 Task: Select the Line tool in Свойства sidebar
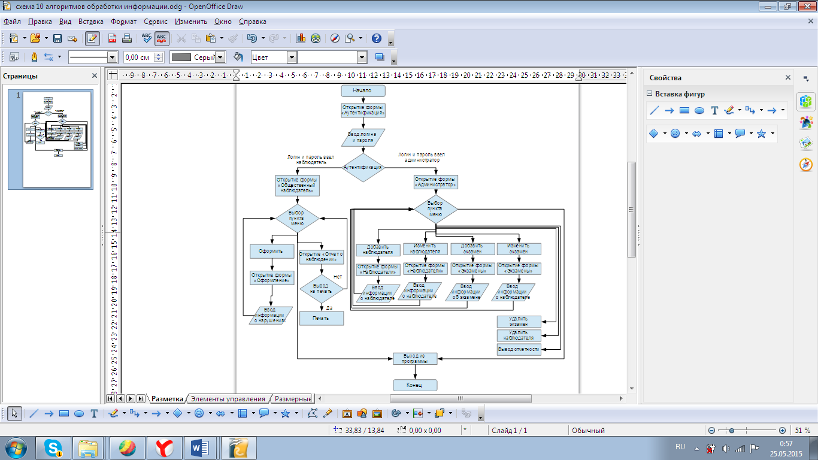[655, 110]
